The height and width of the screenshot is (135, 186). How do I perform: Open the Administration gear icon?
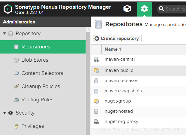point(144,9)
